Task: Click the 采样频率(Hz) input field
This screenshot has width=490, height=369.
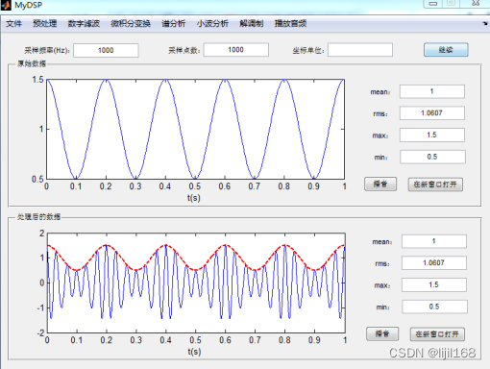Action: [x=106, y=50]
